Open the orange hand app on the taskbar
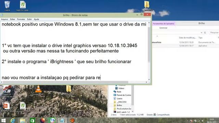The height and width of the screenshot is (123, 219). pos(72,121)
